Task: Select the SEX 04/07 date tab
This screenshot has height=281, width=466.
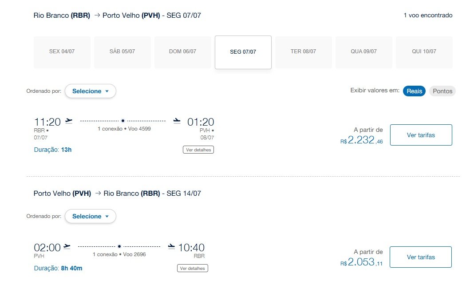Action: tap(62, 51)
